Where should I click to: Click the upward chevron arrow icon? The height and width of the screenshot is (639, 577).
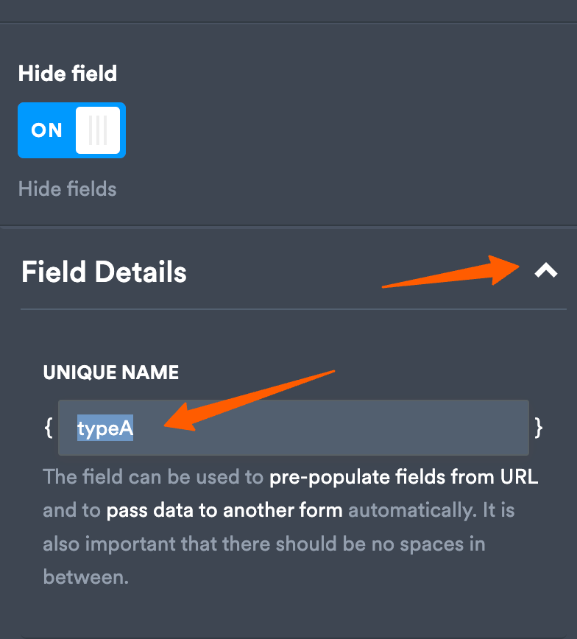[x=547, y=271]
